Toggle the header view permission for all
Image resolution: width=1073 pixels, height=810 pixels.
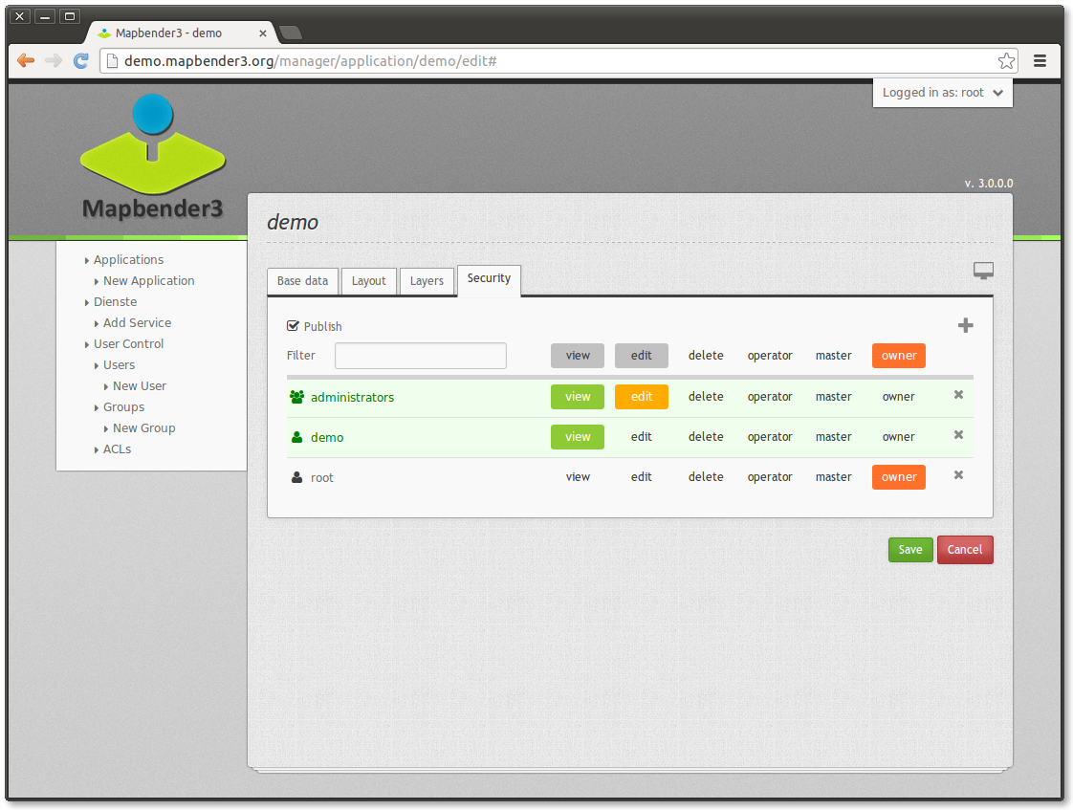click(578, 356)
